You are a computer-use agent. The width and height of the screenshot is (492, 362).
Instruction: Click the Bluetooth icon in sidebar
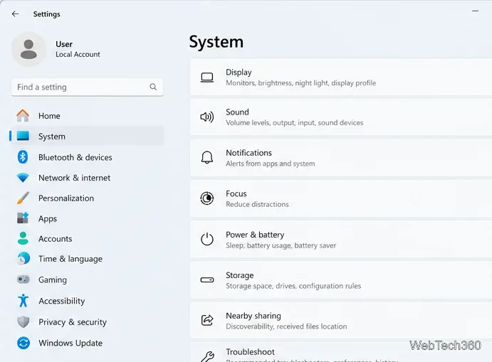coord(23,157)
